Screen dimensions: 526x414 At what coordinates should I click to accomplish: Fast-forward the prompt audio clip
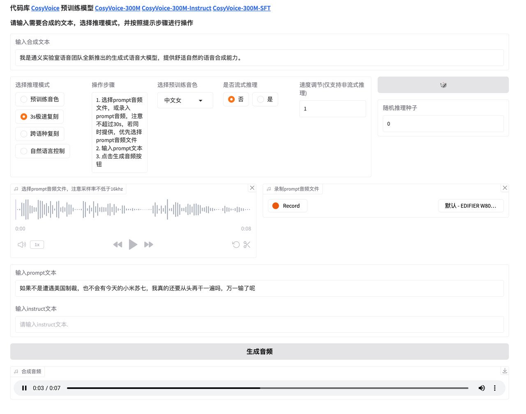148,245
